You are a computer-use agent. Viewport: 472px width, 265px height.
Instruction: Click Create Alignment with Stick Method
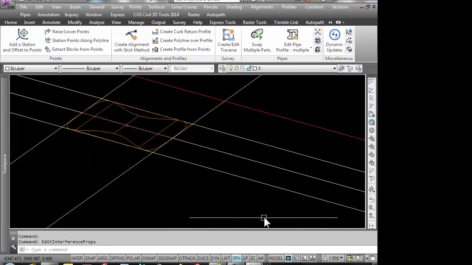(x=132, y=41)
